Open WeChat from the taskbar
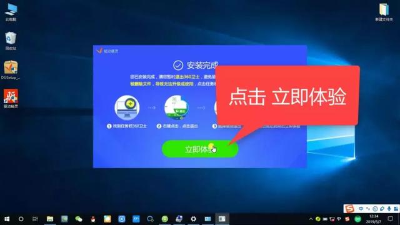400x225 pixels. 79,219
